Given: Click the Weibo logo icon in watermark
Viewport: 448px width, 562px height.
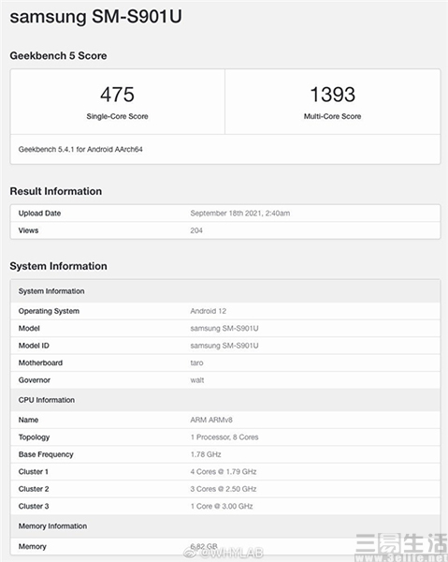Looking at the screenshot, I should (x=190, y=553).
